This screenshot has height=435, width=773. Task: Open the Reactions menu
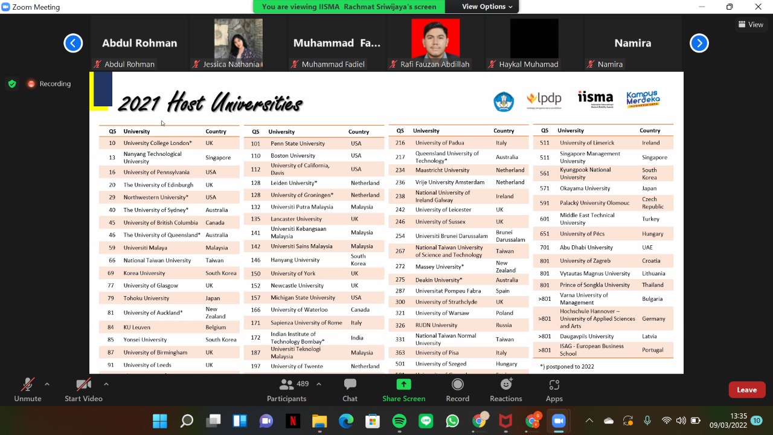pyautogui.click(x=505, y=390)
